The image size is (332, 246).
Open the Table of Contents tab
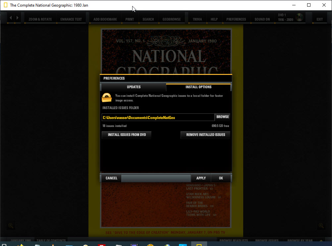click(x=51, y=240)
